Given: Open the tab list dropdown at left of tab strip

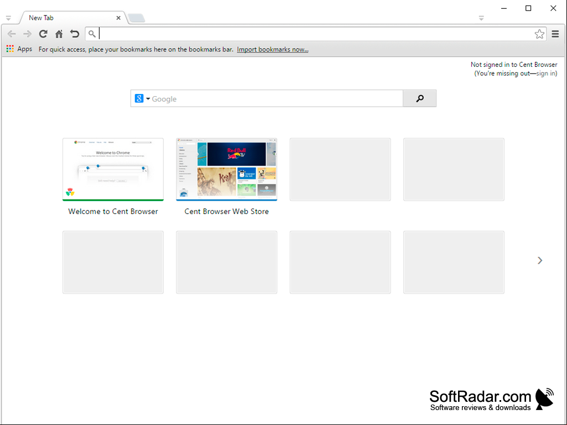Looking at the screenshot, I should pyautogui.click(x=9, y=18).
